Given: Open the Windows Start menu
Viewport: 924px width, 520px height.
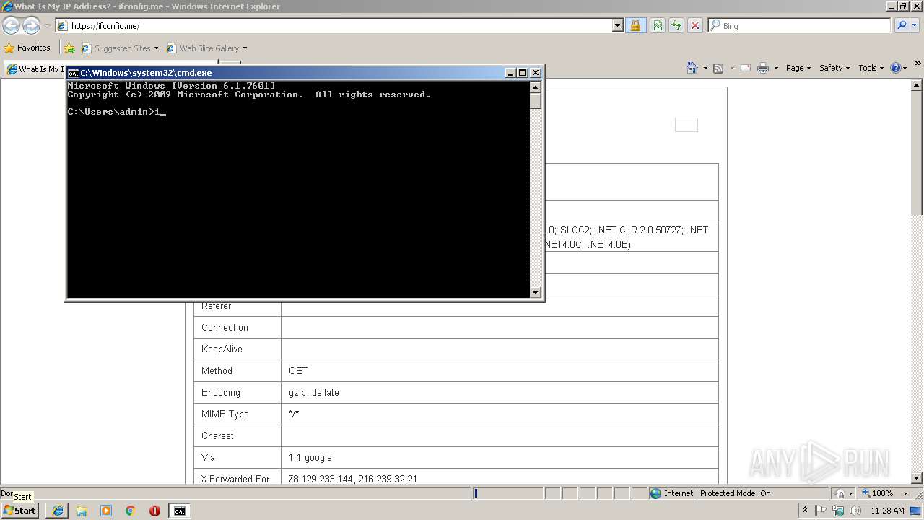Looking at the screenshot, I should coord(19,511).
